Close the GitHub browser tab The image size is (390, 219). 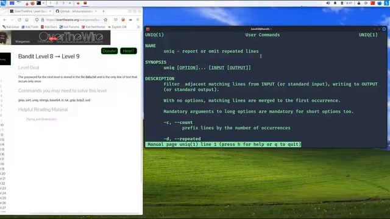[96, 11]
